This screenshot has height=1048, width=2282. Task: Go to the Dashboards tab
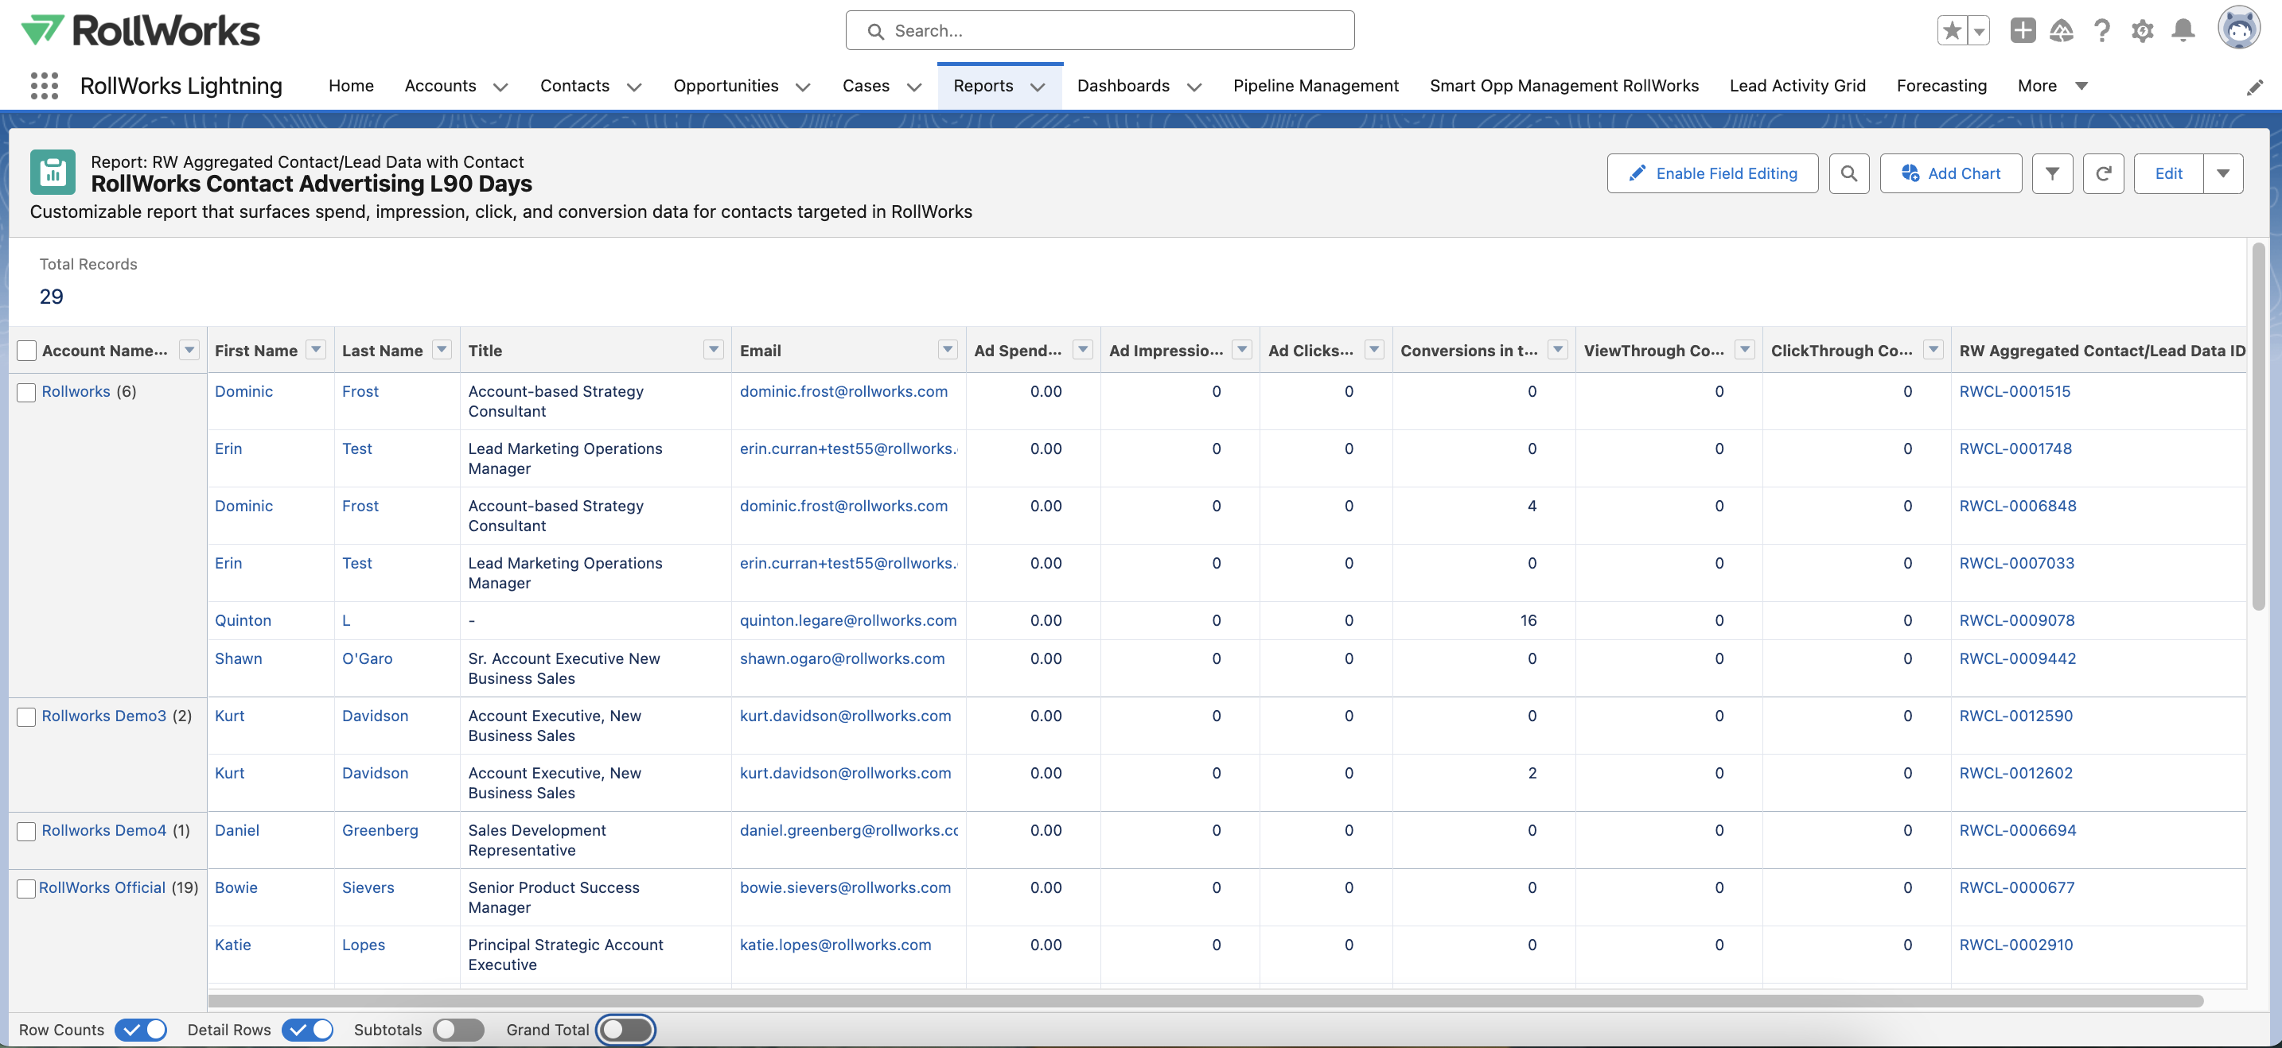(x=1123, y=86)
